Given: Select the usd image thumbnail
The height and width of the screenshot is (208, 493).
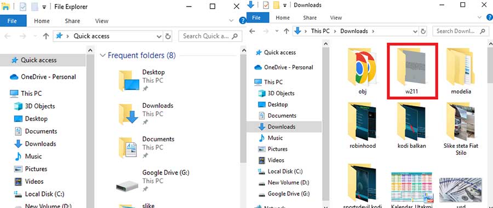Looking at the screenshot, I should pos(461,189).
